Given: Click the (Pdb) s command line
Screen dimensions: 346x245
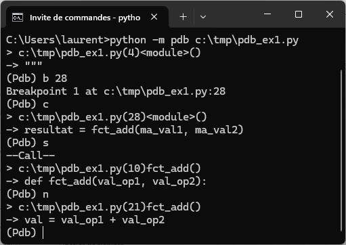Looking at the screenshot, I should (x=28, y=143).
